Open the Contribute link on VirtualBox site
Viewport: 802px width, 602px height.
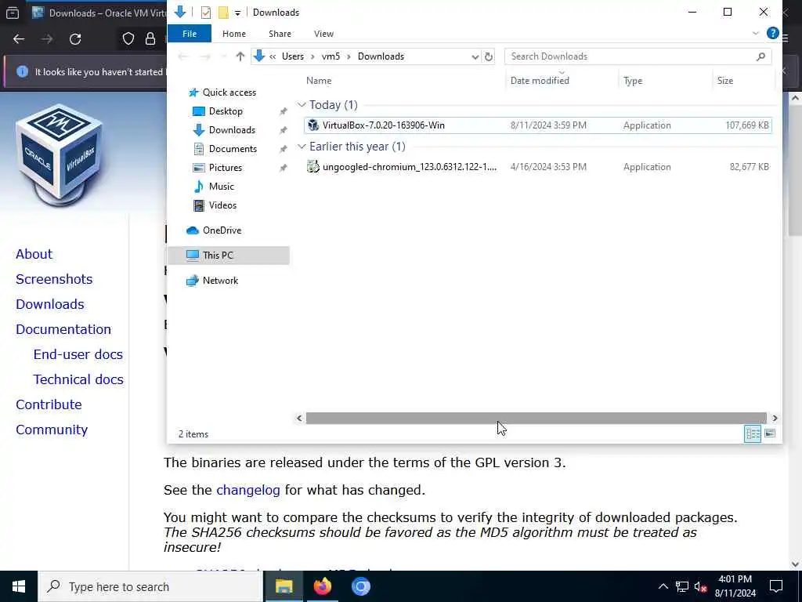[49, 405]
